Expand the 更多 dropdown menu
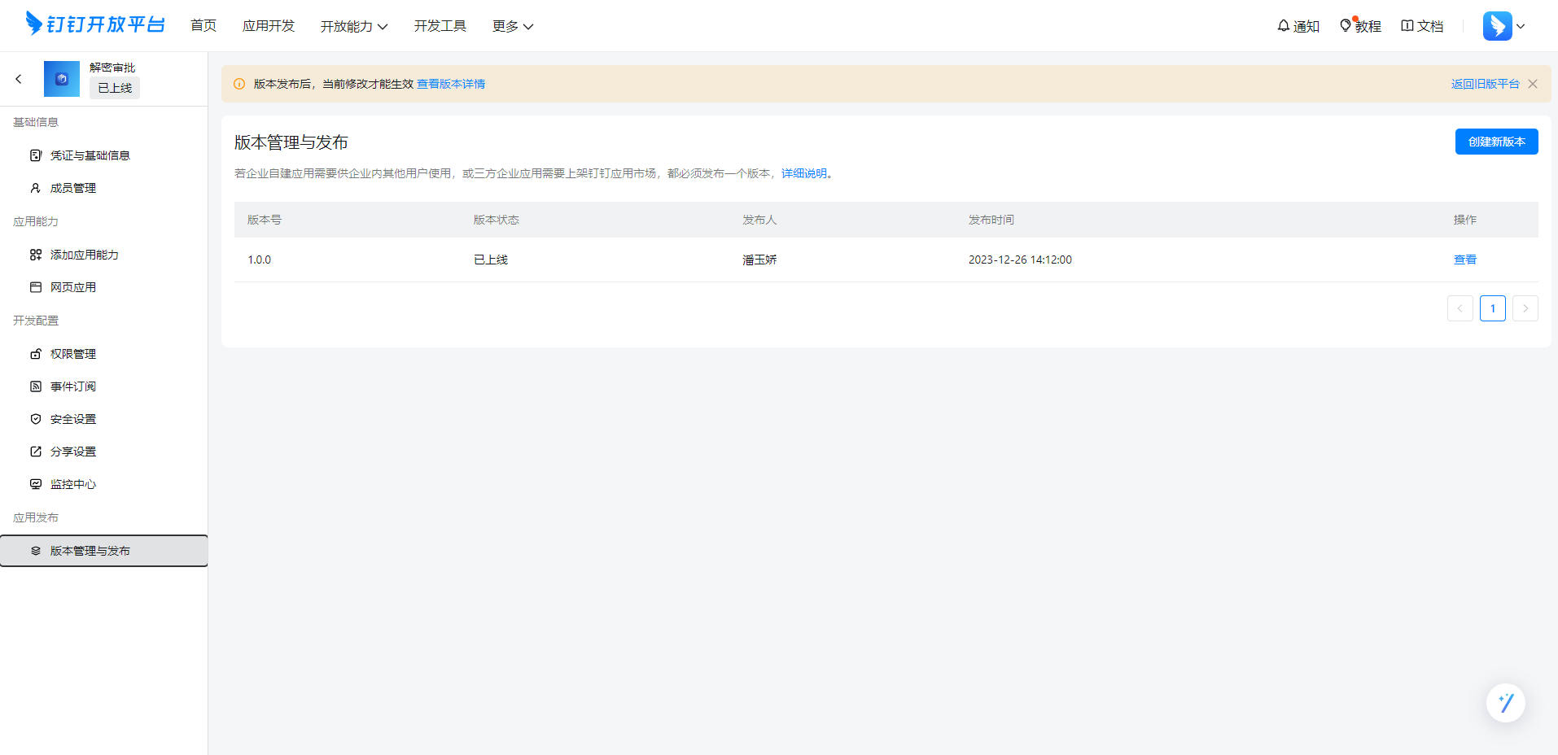 (513, 26)
